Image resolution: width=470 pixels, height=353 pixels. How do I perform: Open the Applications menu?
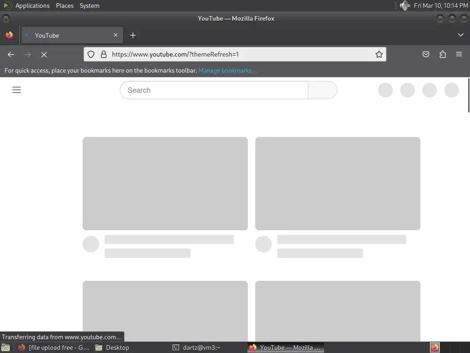[x=33, y=6]
